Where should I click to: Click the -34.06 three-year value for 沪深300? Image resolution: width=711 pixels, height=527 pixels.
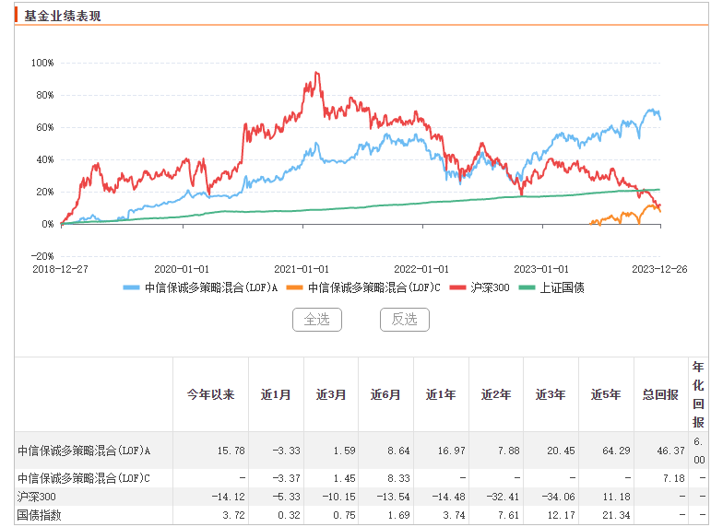[x=559, y=498]
